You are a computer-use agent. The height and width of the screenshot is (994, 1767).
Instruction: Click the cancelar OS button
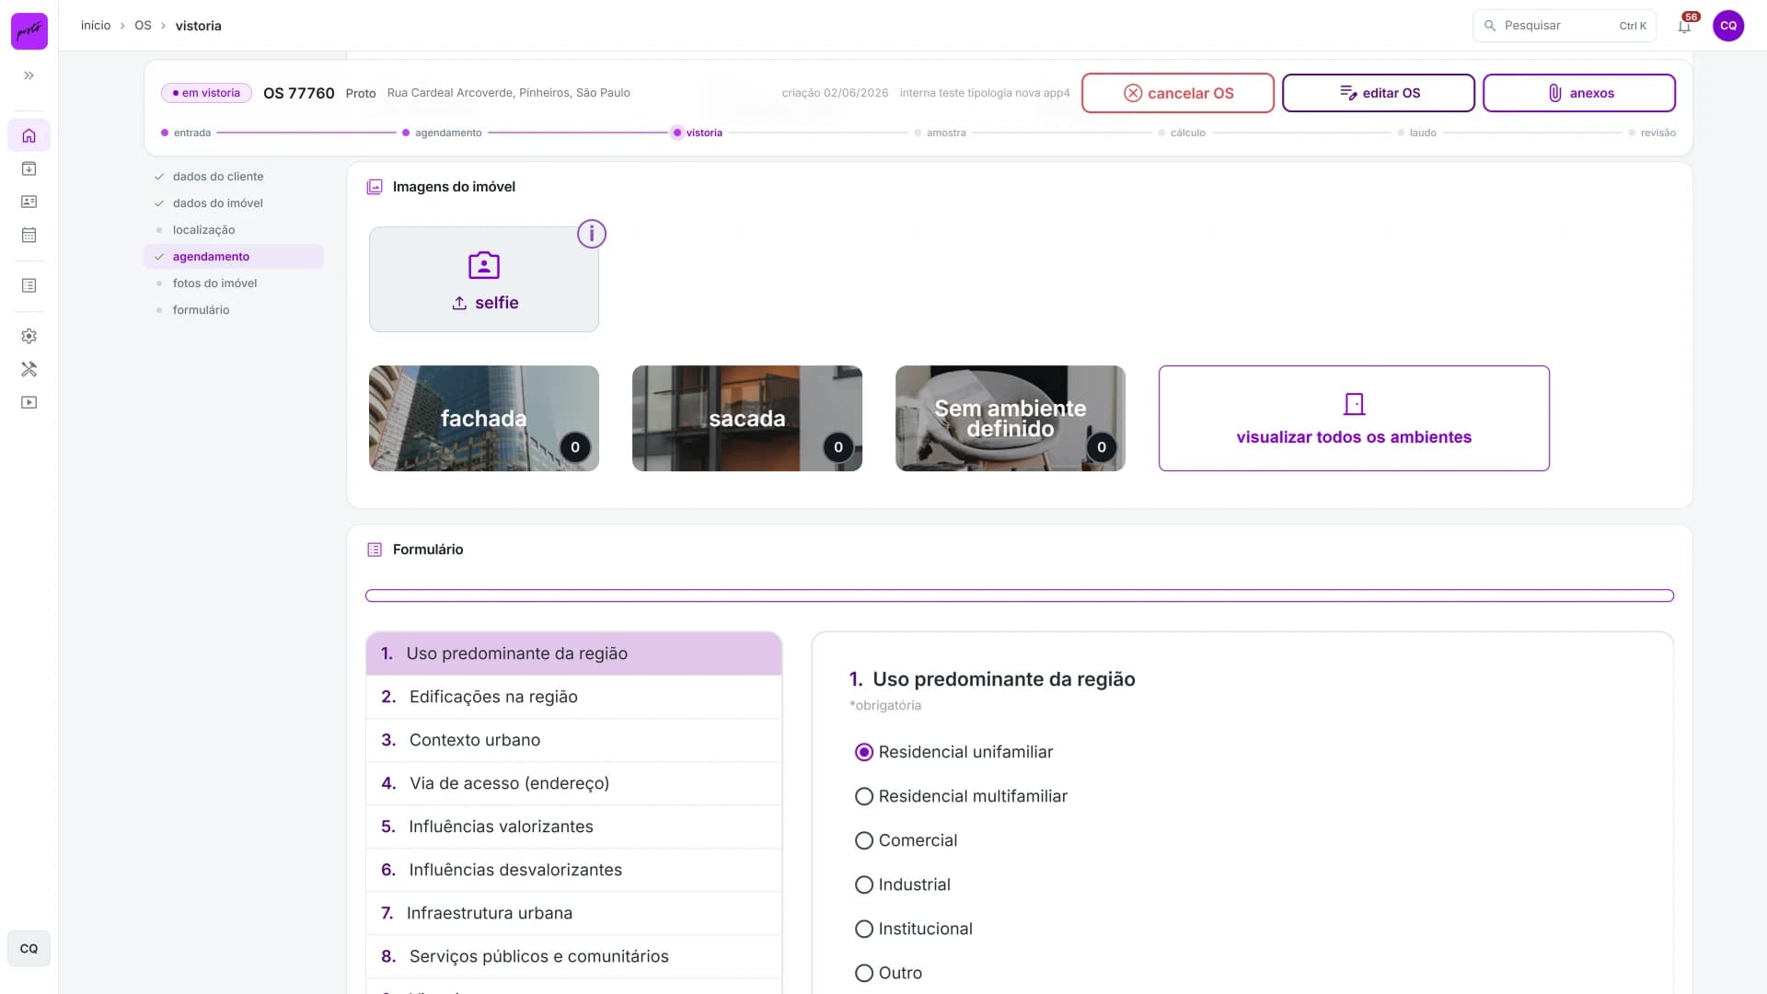[x=1178, y=93]
